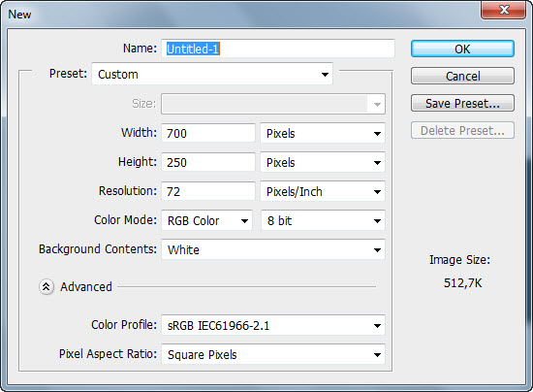Click OK to create the document
The image size is (533, 392).
click(x=462, y=49)
